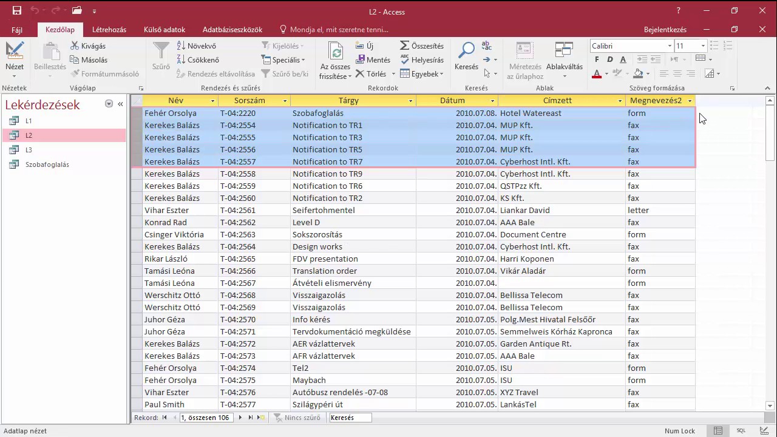Align text left in the ribbon
Image resolution: width=777 pixels, height=437 pixels.
tap(663, 73)
